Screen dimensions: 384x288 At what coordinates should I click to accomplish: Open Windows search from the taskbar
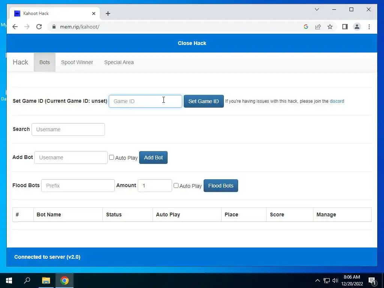[x=27, y=280]
